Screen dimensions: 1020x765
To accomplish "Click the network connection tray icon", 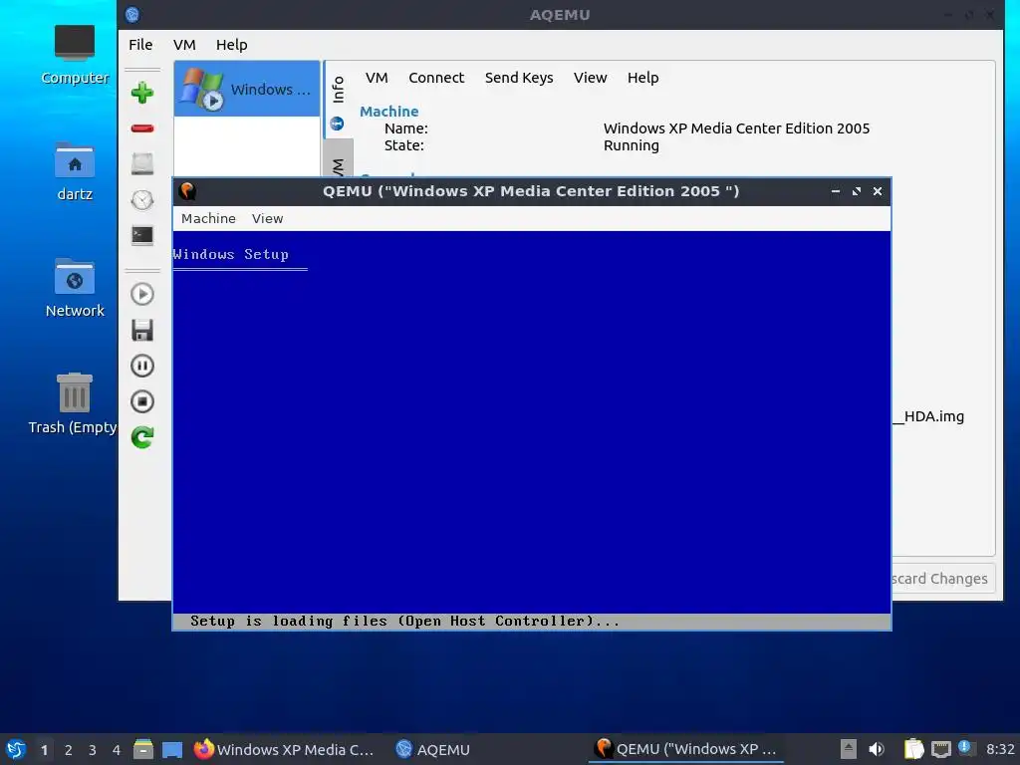I will (940, 749).
